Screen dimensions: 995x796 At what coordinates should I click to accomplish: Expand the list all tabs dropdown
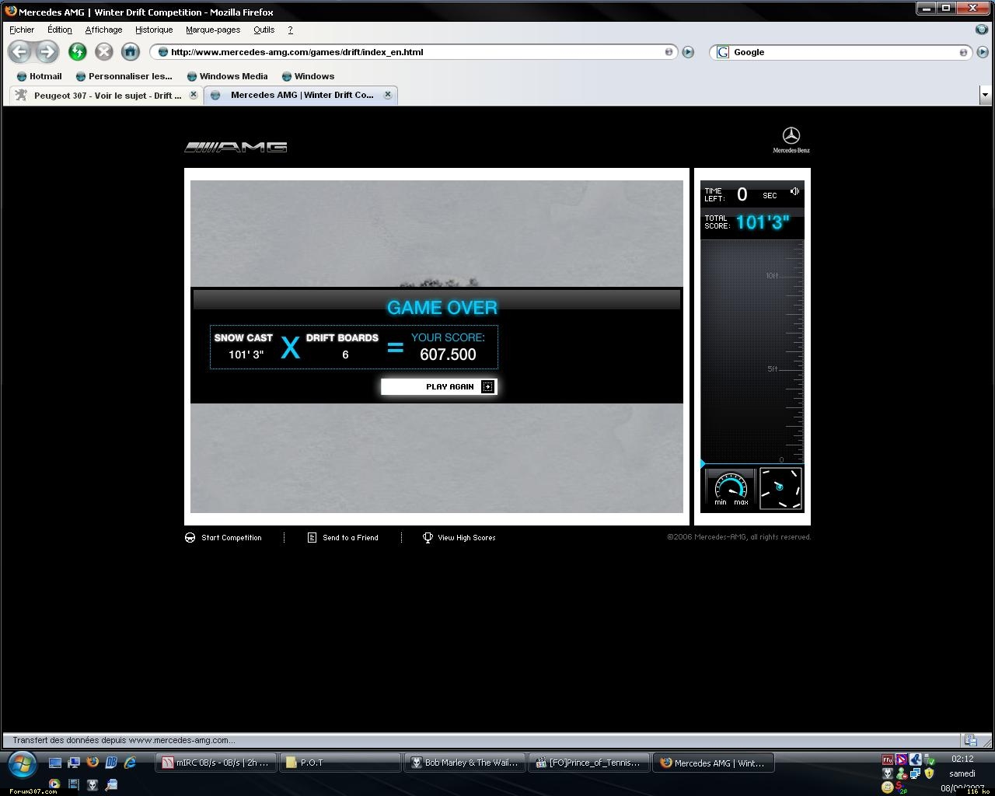(985, 95)
